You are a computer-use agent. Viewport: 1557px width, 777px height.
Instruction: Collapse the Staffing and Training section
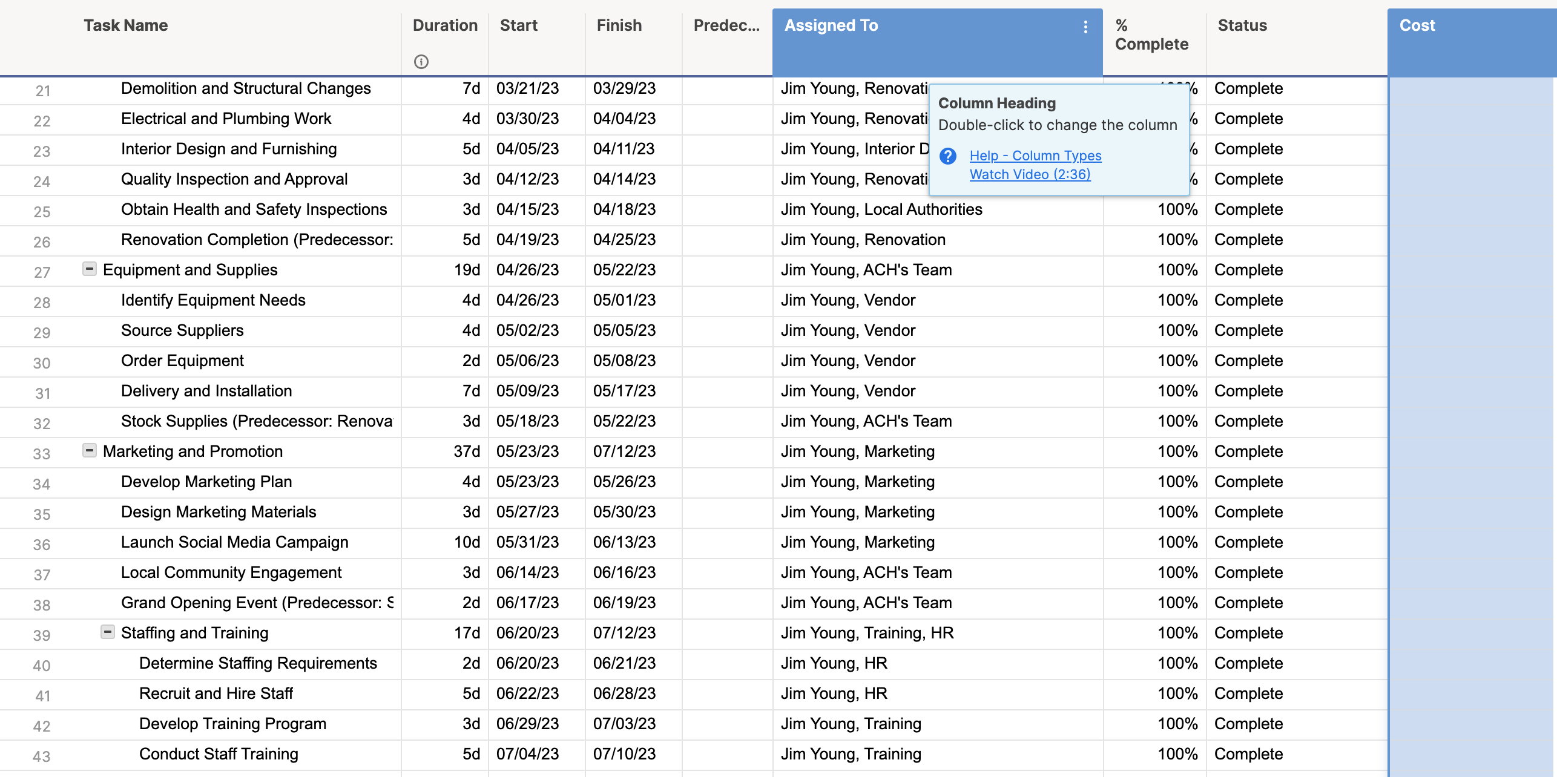(107, 632)
